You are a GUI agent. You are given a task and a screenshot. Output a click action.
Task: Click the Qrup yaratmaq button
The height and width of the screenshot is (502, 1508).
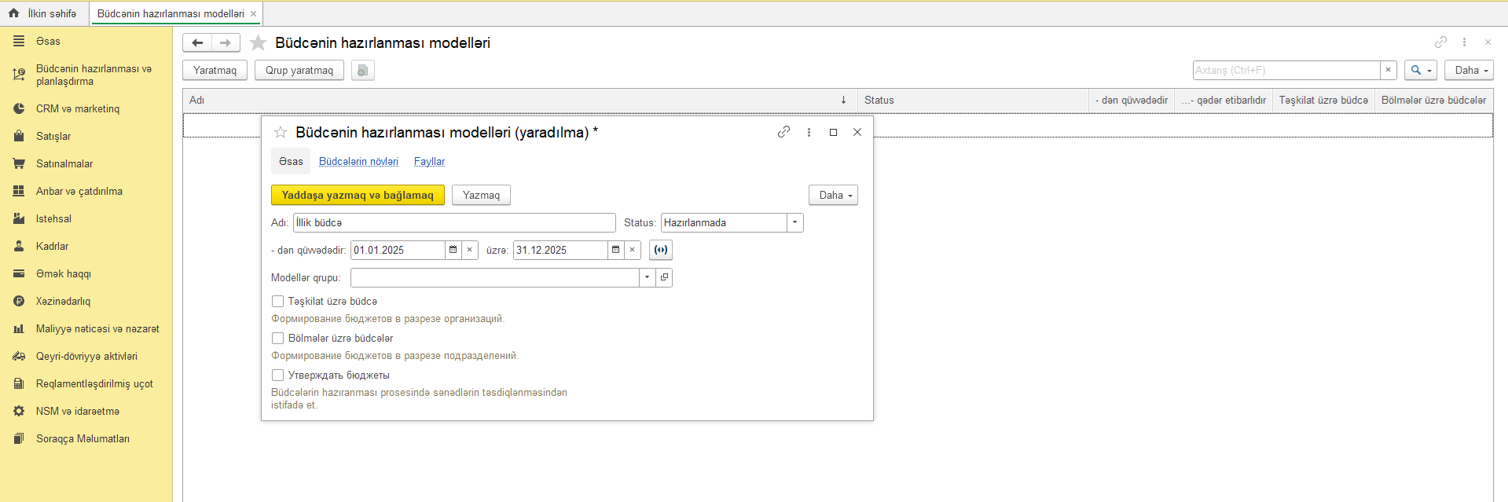click(x=299, y=70)
